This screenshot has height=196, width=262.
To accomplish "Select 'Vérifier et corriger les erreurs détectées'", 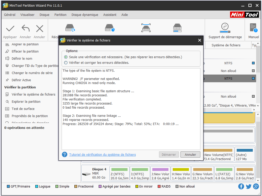I will point(66,63).
